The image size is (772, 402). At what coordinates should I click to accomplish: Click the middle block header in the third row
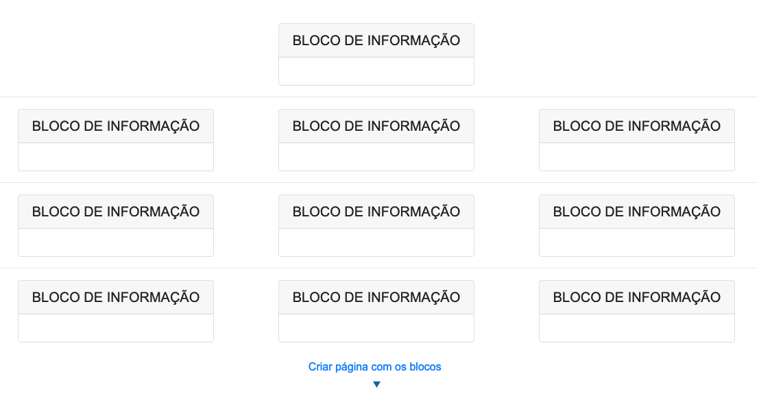[x=376, y=212]
